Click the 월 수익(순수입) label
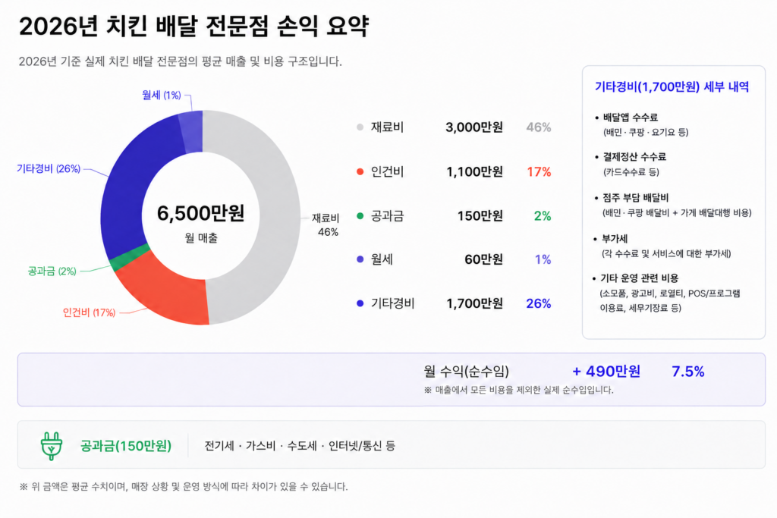 click(467, 371)
